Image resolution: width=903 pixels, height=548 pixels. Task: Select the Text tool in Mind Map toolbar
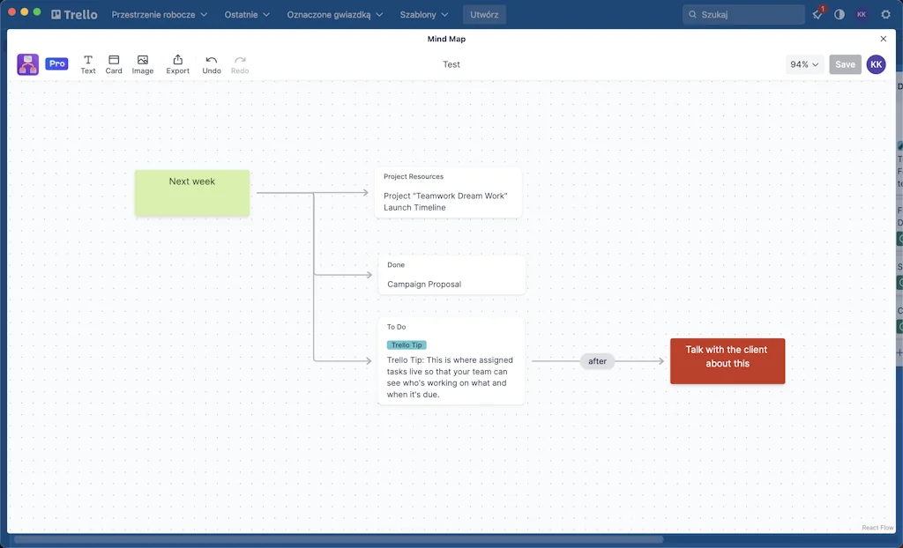pos(87,63)
